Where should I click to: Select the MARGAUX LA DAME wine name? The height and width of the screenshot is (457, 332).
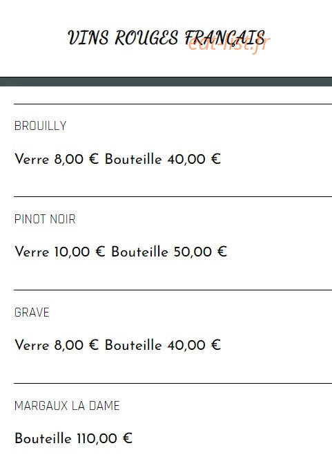[67, 406]
